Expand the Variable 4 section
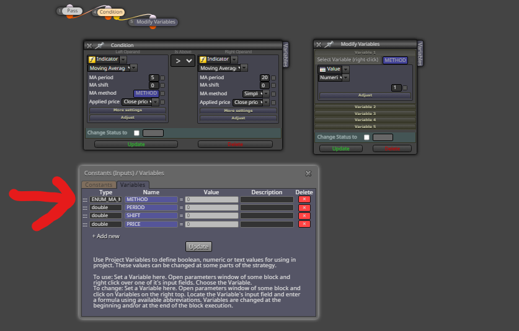The image size is (519, 331). (365, 120)
